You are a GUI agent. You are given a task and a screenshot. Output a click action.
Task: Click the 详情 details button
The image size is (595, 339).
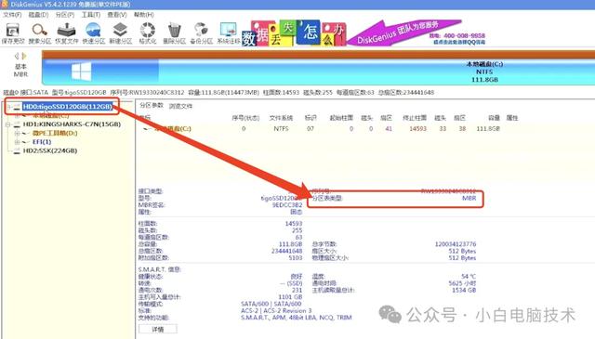pyautogui.click(x=157, y=330)
